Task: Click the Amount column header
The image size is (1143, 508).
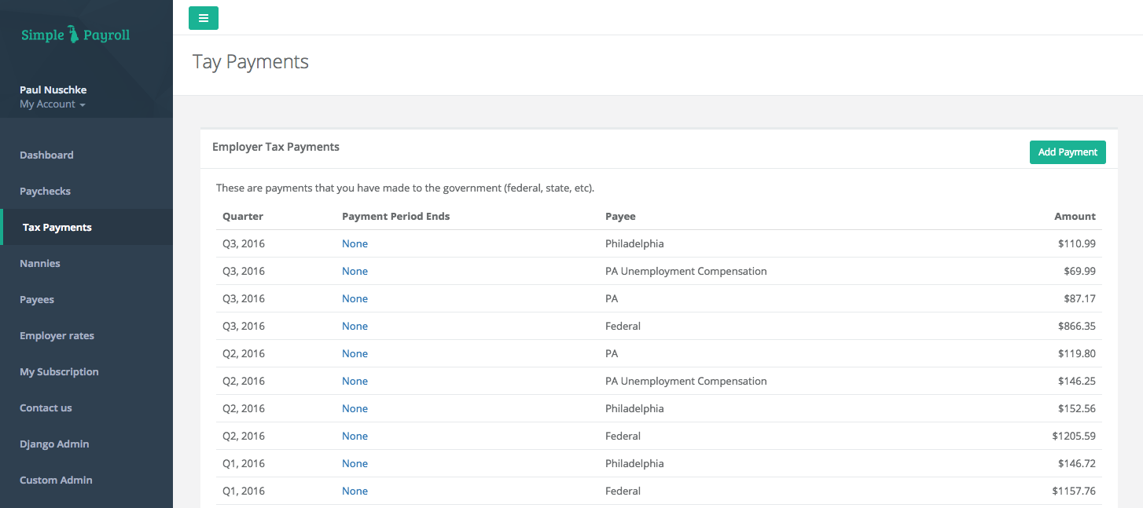Action: 1075,216
